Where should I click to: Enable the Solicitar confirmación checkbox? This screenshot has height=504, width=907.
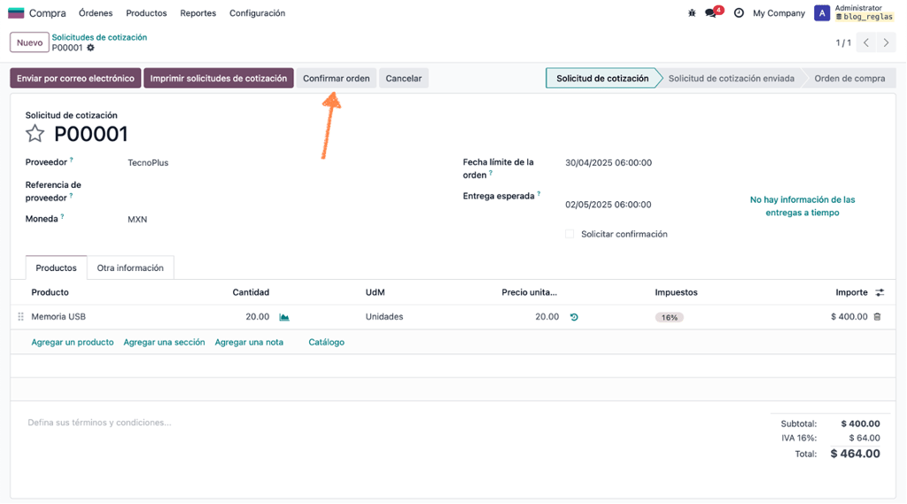click(x=570, y=234)
